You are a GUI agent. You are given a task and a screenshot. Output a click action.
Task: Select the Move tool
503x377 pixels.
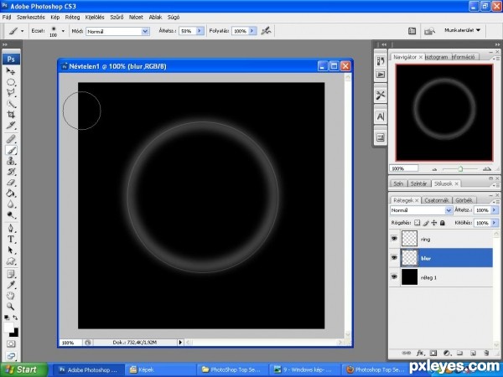click(11, 71)
